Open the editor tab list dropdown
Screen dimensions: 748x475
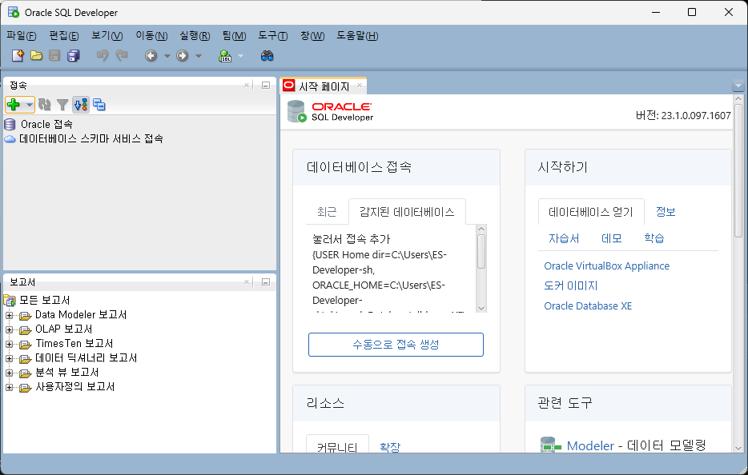738,86
